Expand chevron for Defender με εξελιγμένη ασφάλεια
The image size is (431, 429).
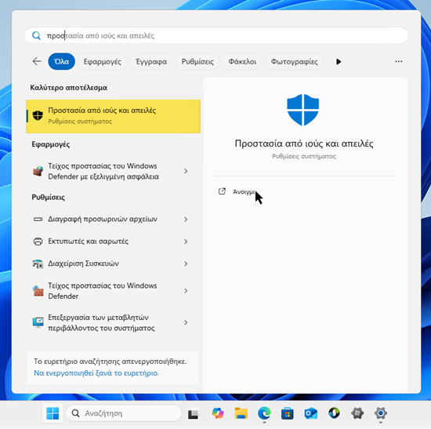coord(186,171)
